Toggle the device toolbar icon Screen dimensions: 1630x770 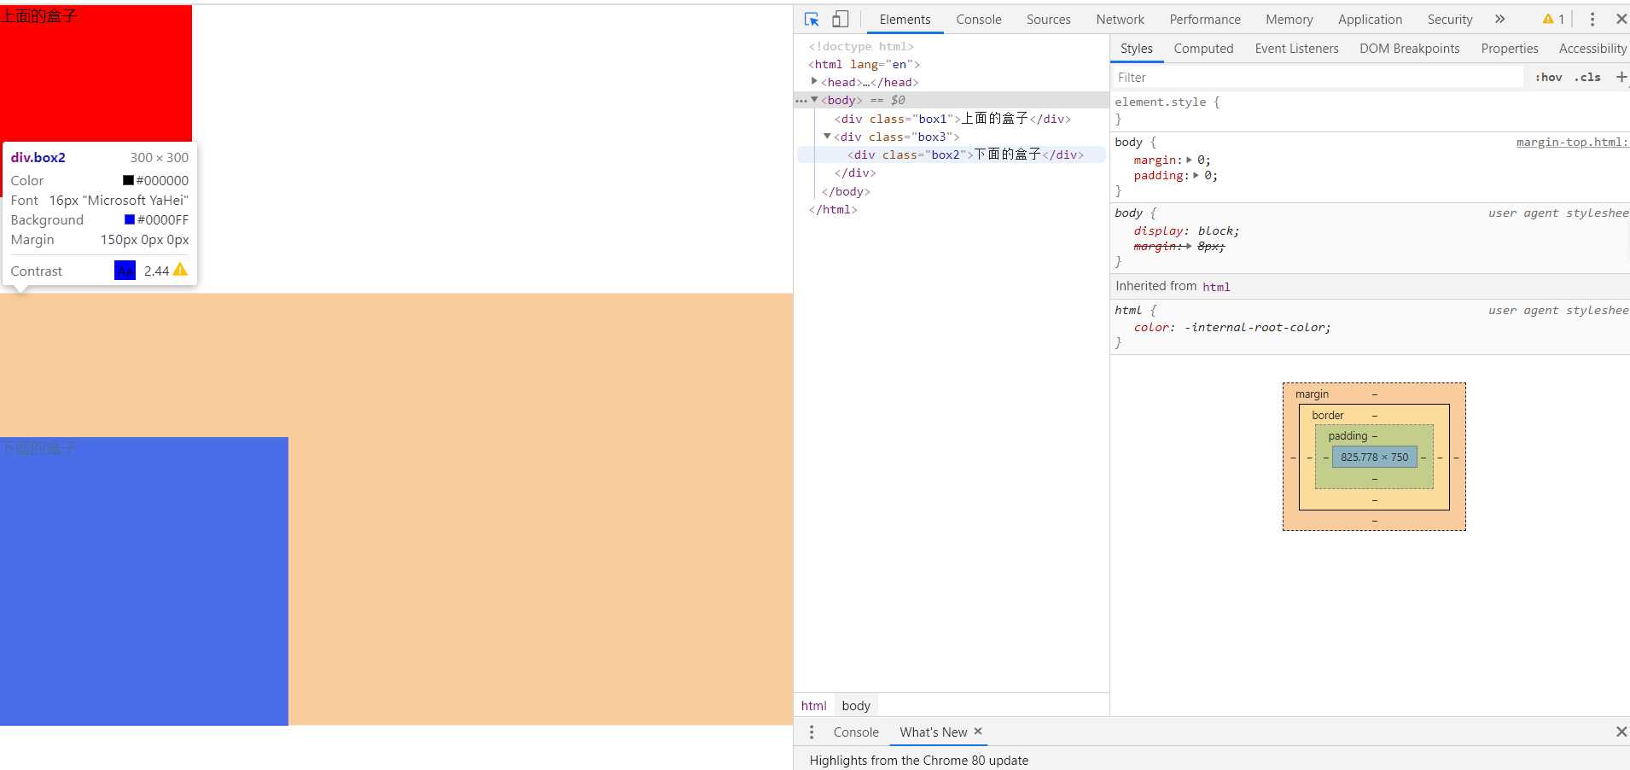tap(841, 19)
